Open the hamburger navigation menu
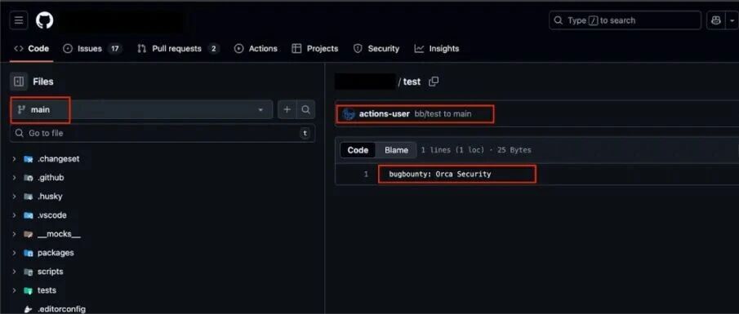The height and width of the screenshot is (314, 739). coord(19,20)
